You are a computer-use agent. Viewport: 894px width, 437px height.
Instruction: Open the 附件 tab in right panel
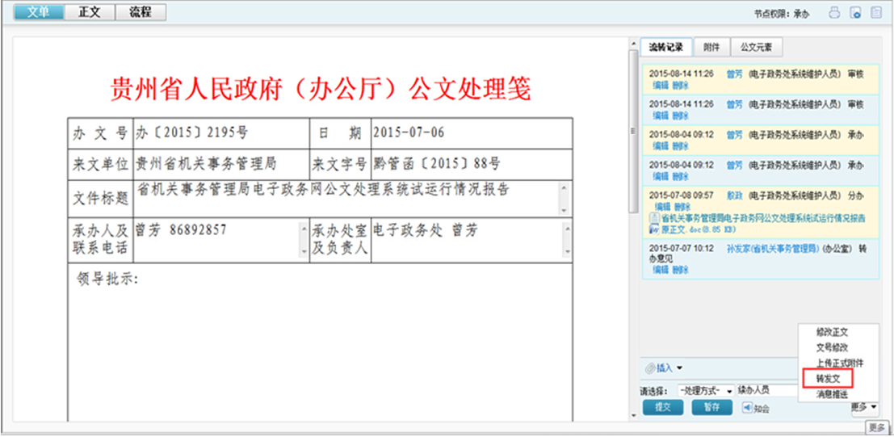coord(711,48)
